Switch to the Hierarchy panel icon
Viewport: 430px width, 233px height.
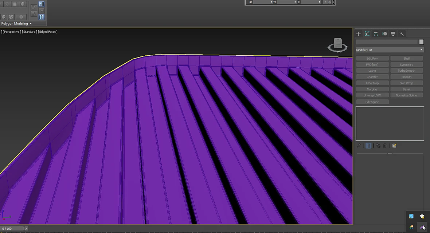coord(376,34)
